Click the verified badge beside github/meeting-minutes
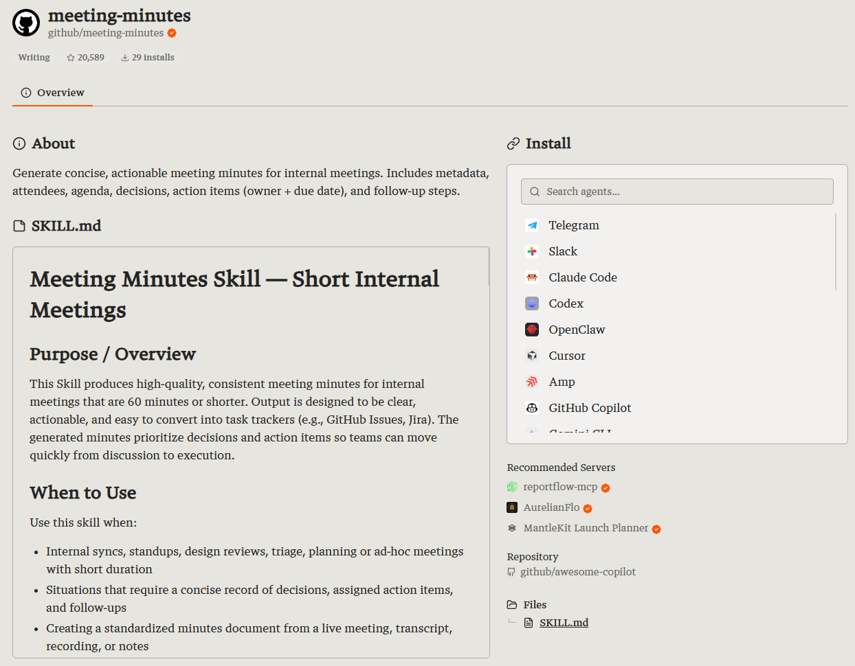Image resolution: width=855 pixels, height=666 pixels. [172, 33]
